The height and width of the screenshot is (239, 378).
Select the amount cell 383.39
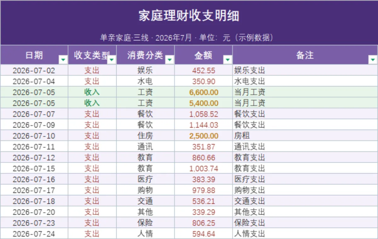coord(203,179)
